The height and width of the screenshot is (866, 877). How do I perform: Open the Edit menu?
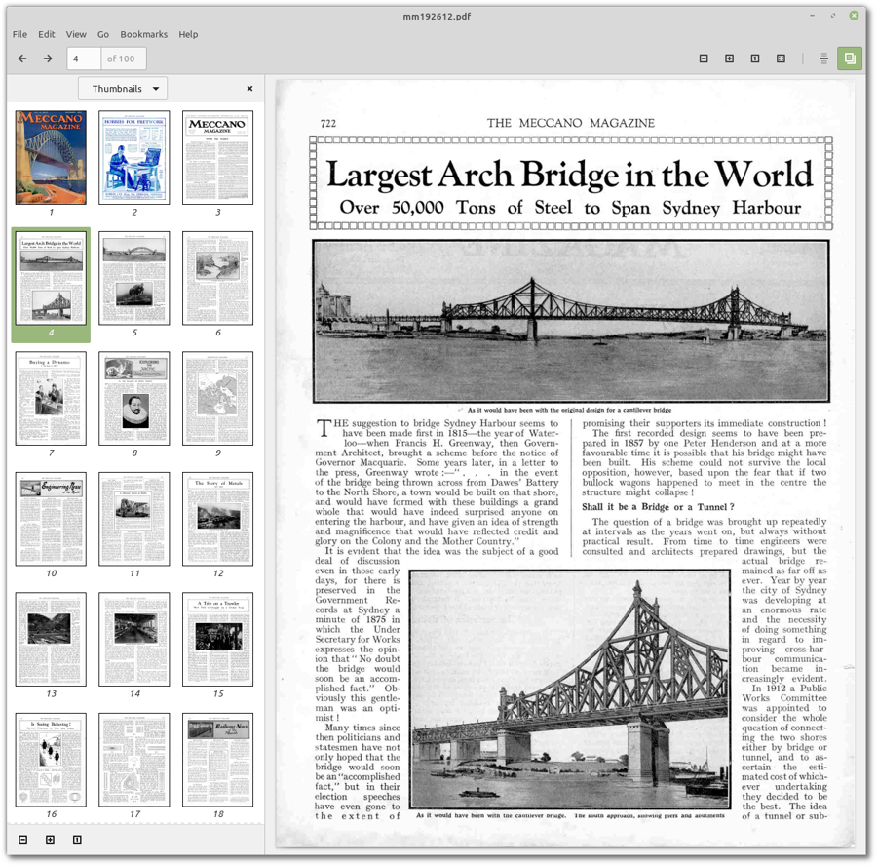[x=46, y=34]
